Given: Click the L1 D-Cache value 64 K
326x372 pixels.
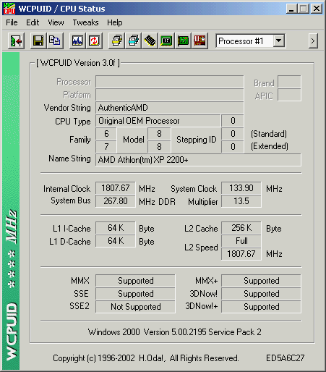Looking at the screenshot, I should [x=116, y=241].
